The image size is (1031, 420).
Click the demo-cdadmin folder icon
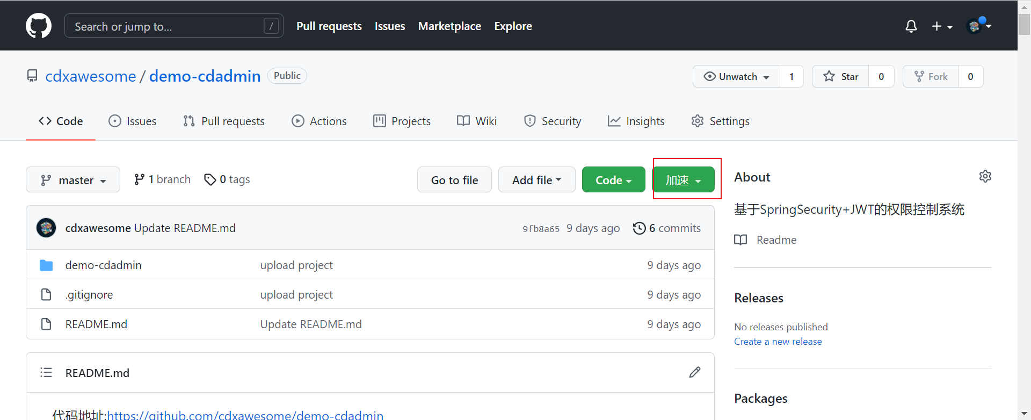pyautogui.click(x=46, y=265)
